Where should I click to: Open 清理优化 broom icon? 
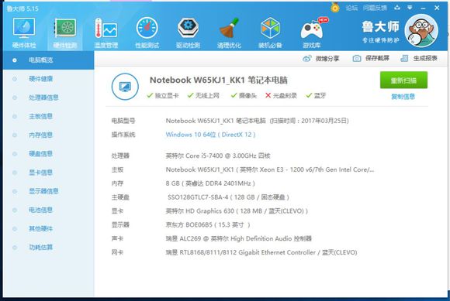click(229, 32)
